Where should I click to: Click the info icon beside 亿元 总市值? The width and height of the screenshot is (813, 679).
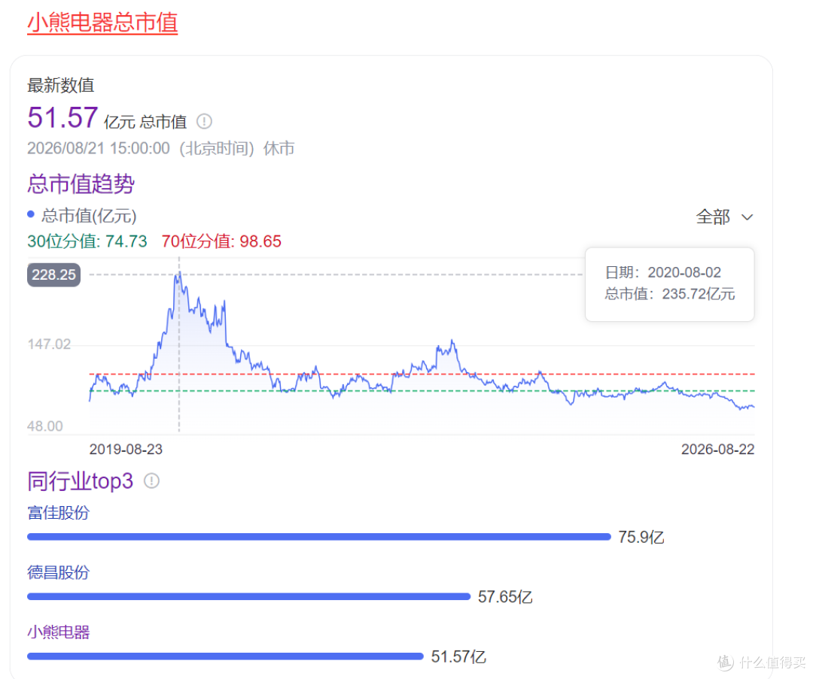point(204,122)
